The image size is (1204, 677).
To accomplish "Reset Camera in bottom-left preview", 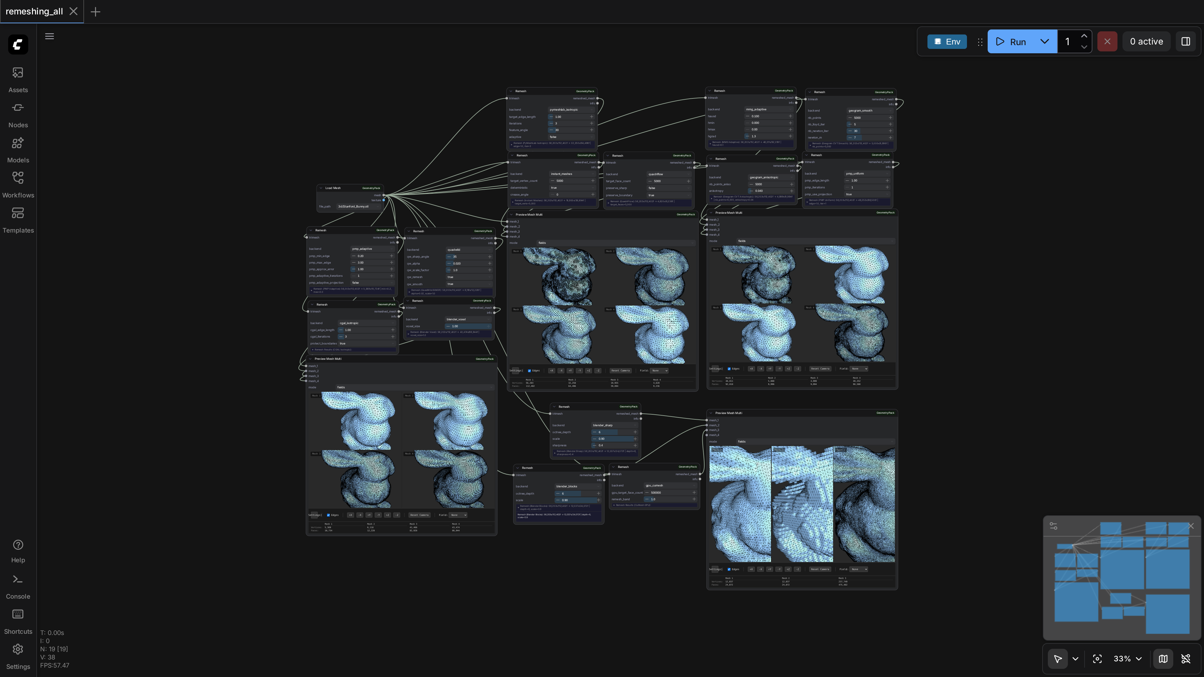I will click(x=419, y=515).
